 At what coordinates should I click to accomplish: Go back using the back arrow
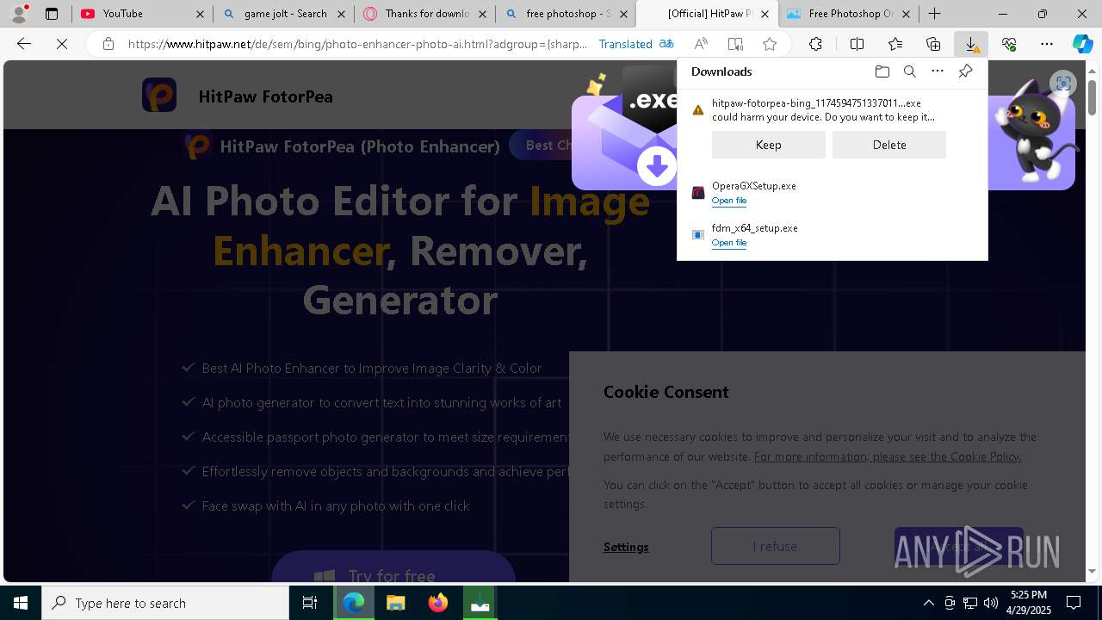tap(24, 44)
